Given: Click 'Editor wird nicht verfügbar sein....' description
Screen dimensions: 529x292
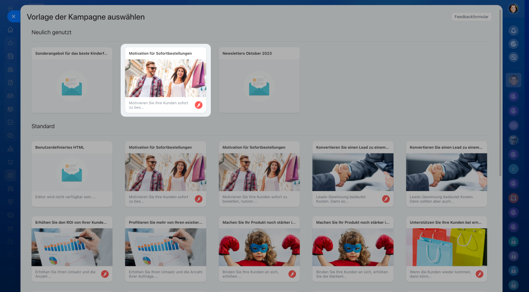Looking at the screenshot, I should (65, 197).
